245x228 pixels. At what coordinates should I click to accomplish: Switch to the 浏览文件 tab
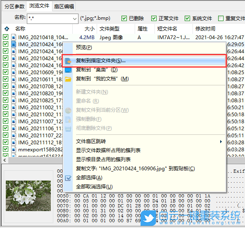39,6
